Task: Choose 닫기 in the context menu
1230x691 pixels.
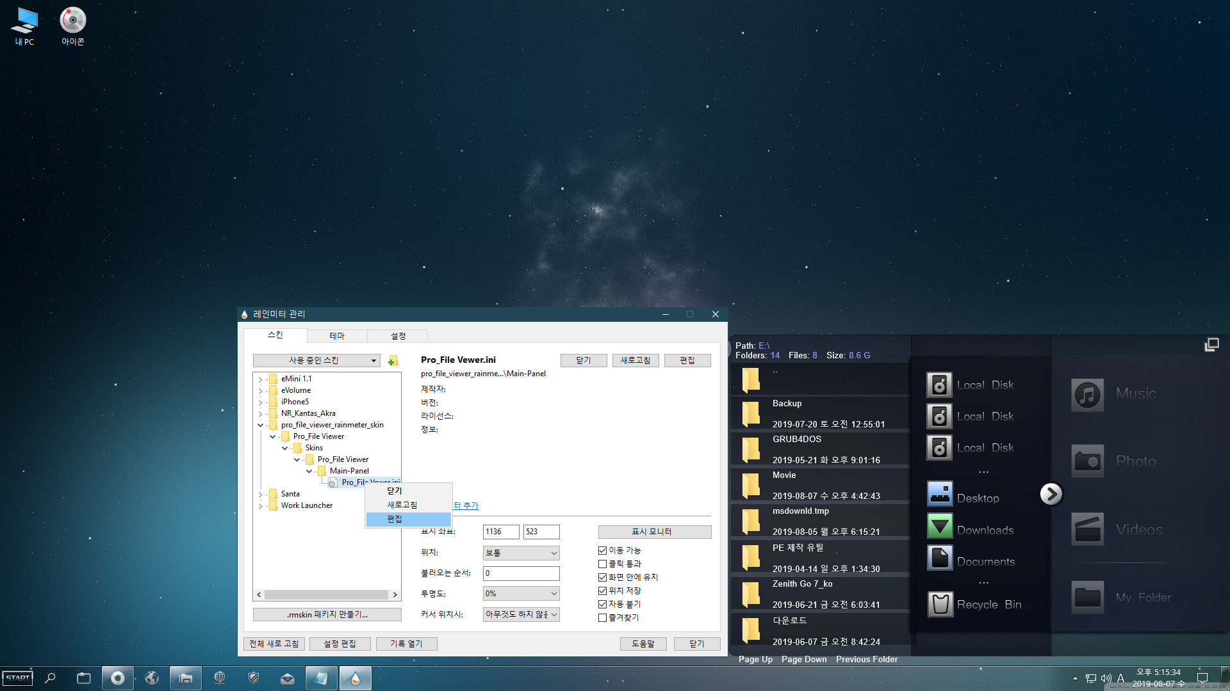Action: coord(409,491)
